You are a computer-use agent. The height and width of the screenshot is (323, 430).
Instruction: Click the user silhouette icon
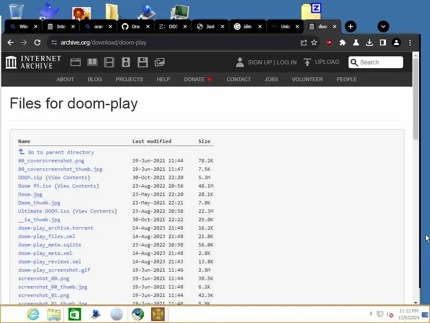[240, 62]
